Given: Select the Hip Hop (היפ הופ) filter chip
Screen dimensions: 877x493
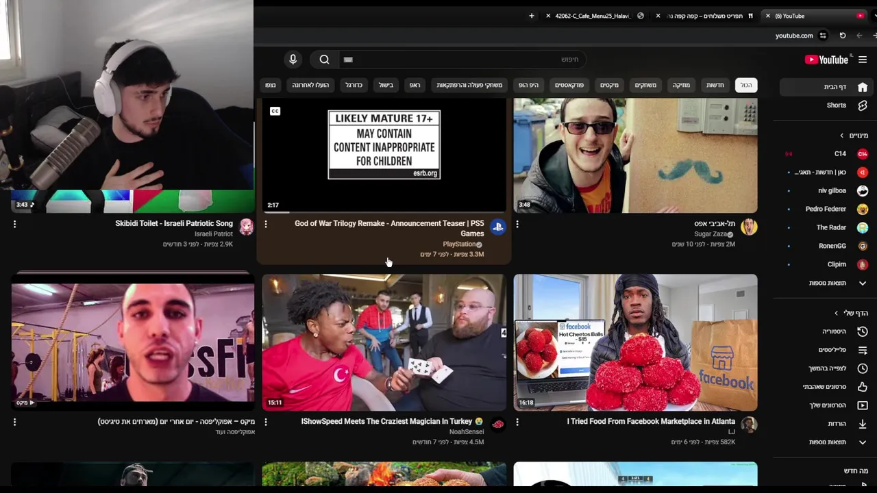Looking at the screenshot, I should tap(528, 85).
